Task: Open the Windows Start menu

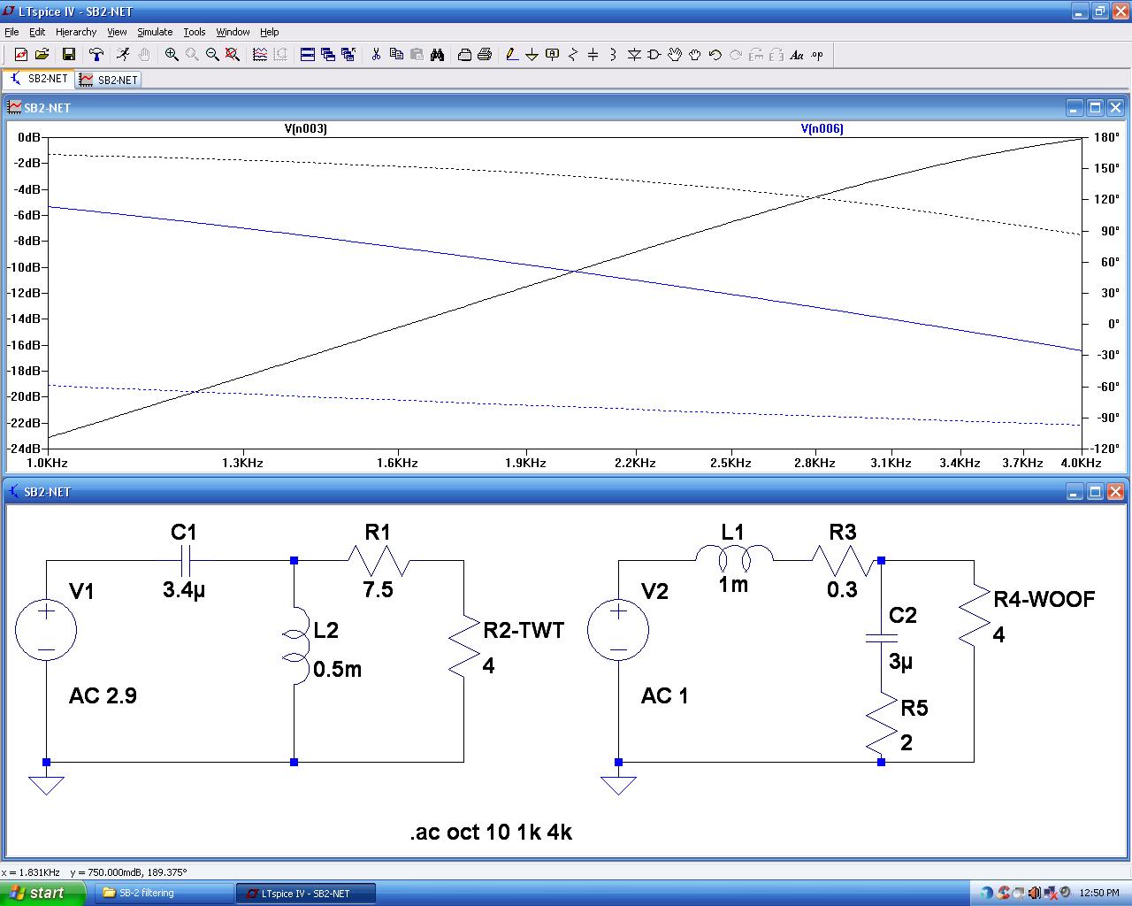Action: tap(42, 893)
